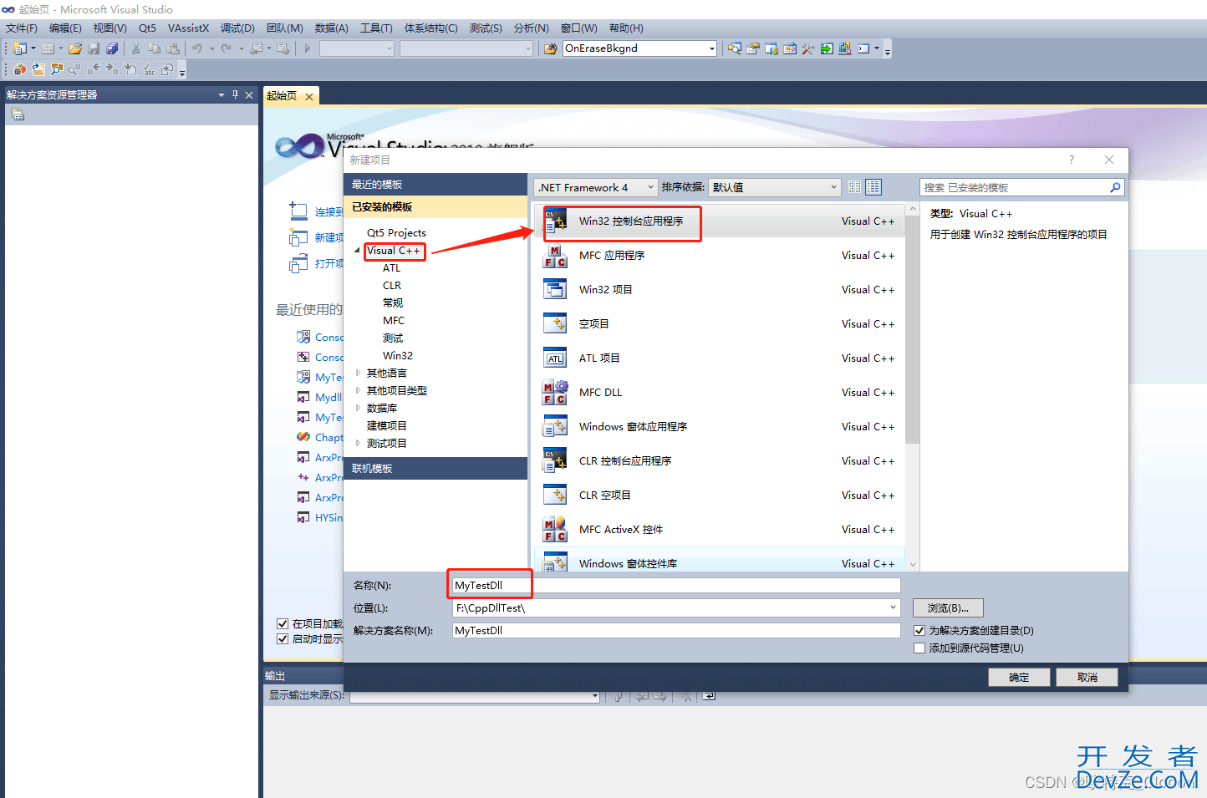Click the search magnifier in template search box
1207x798 pixels.
tap(1115, 187)
